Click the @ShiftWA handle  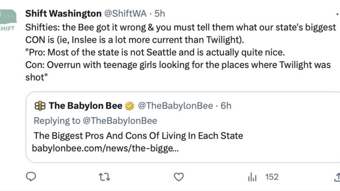tap(125, 14)
